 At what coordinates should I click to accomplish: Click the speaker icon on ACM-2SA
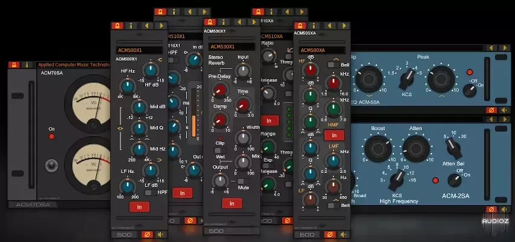pyautogui.click(x=505, y=209)
